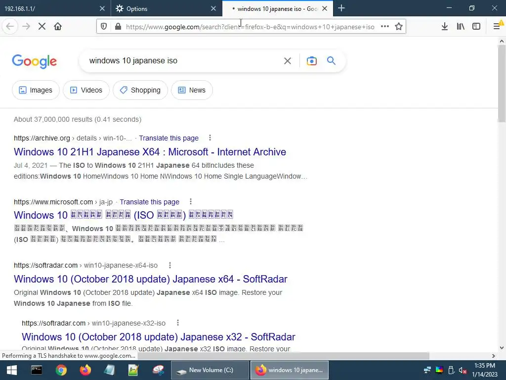Image resolution: width=506 pixels, height=380 pixels.
Task: Click the muted volume tray icon
Action: click(x=463, y=370)
